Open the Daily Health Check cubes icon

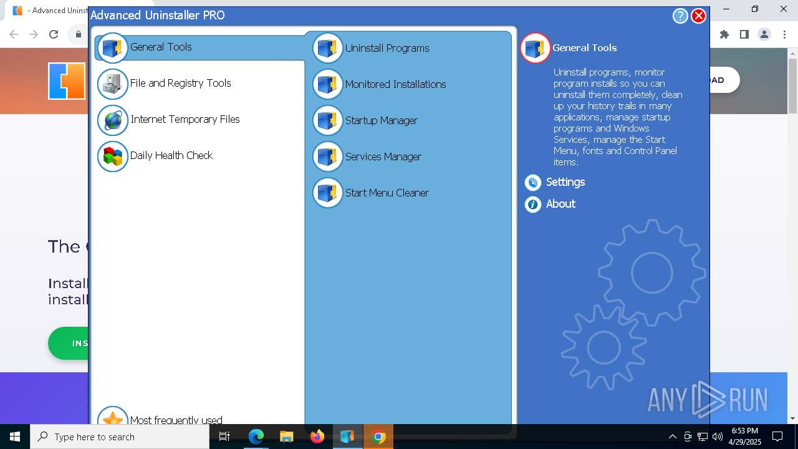[x=112, y=156]
